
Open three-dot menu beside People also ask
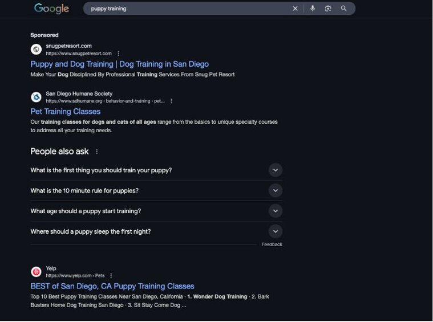point(96,152)
